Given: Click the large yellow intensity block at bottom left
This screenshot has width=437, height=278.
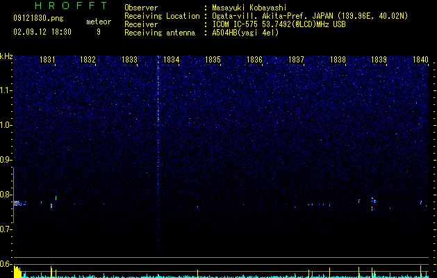Looking at the screenshot, I should click(x=17, y=272).
